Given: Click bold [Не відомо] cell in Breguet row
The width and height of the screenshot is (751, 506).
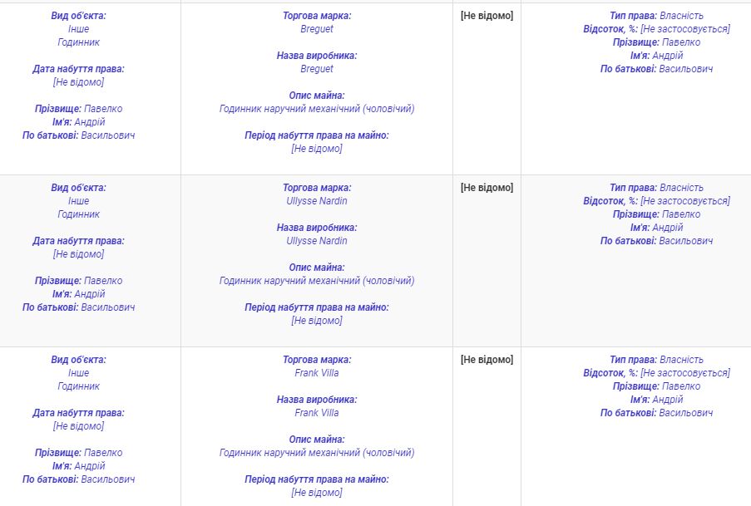Looking at the screenshot, I should pyautogui.click(x=487, y=16).
